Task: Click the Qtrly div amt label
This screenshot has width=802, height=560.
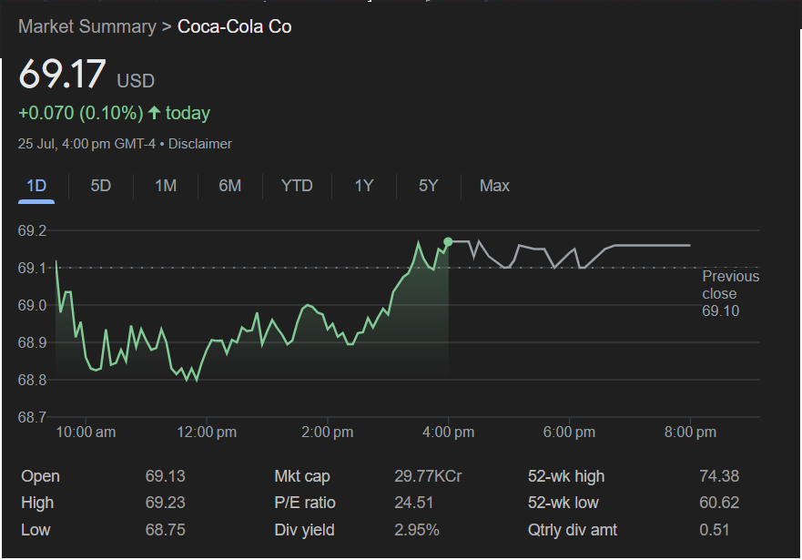Action: tap(573, 530)
